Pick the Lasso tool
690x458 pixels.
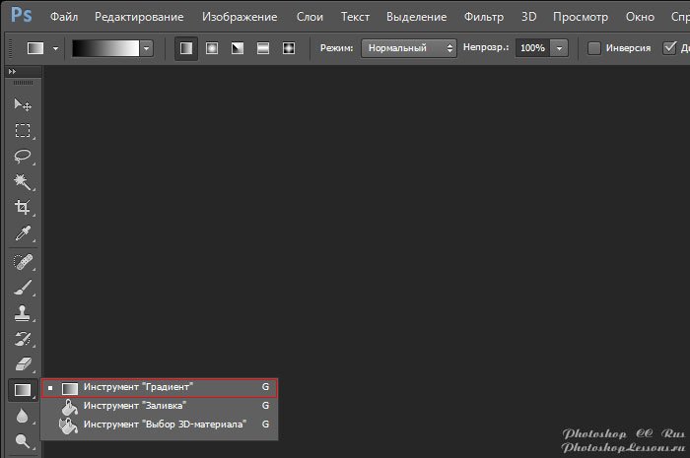(22, 157)
